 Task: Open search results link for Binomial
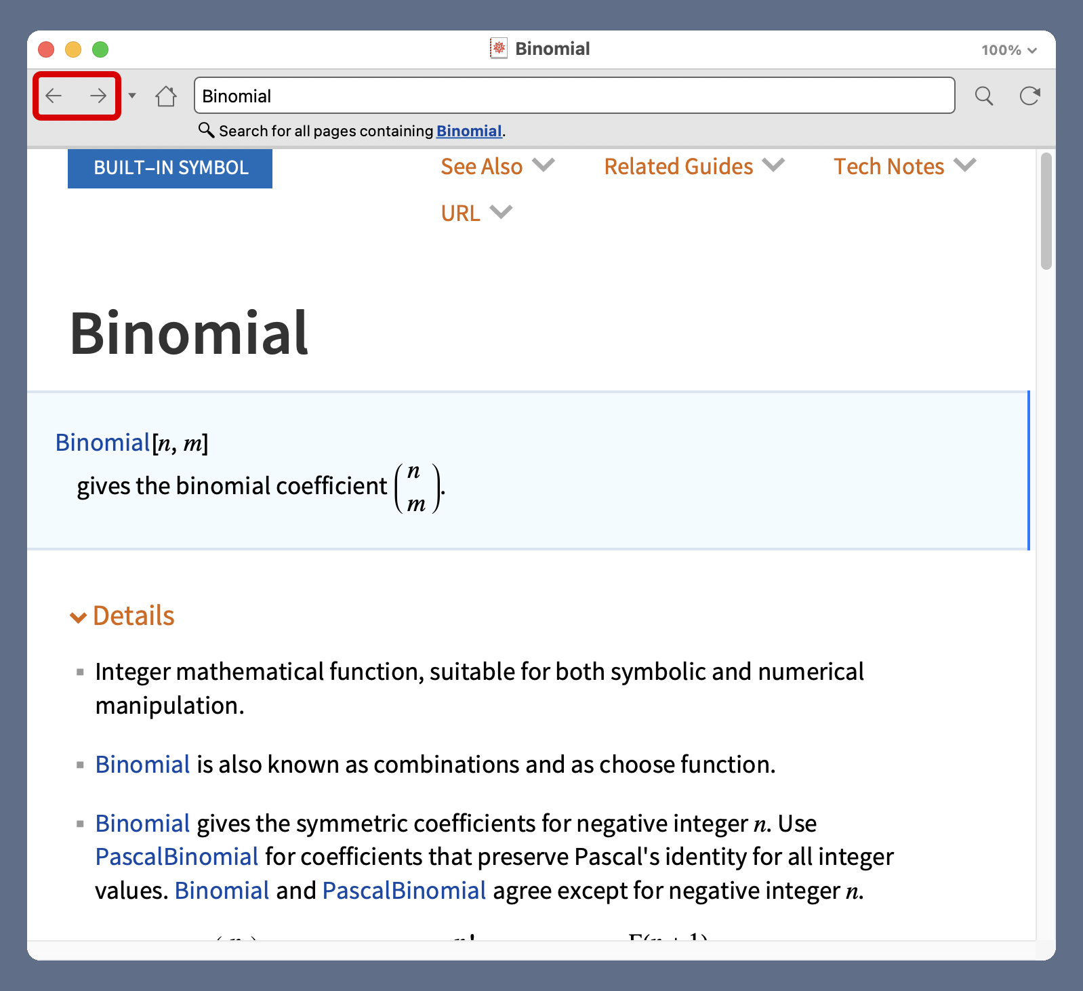coord(469,131)
